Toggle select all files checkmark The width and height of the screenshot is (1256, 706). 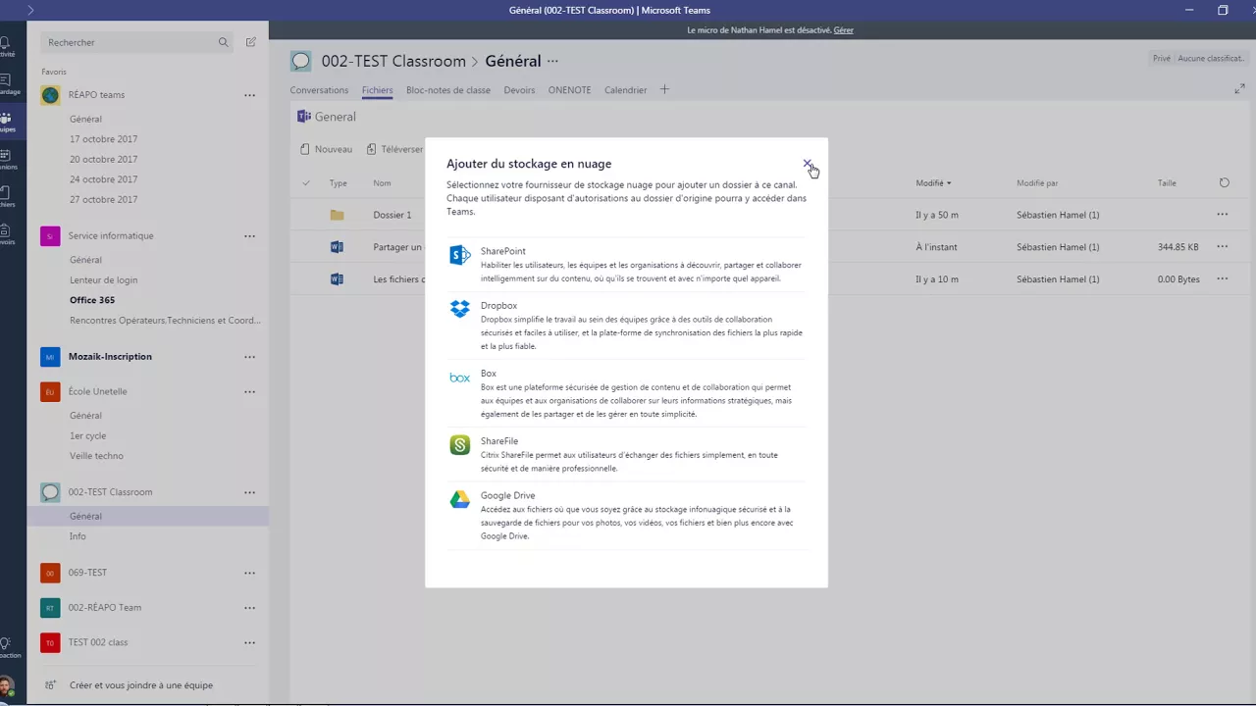pos(306,182)
